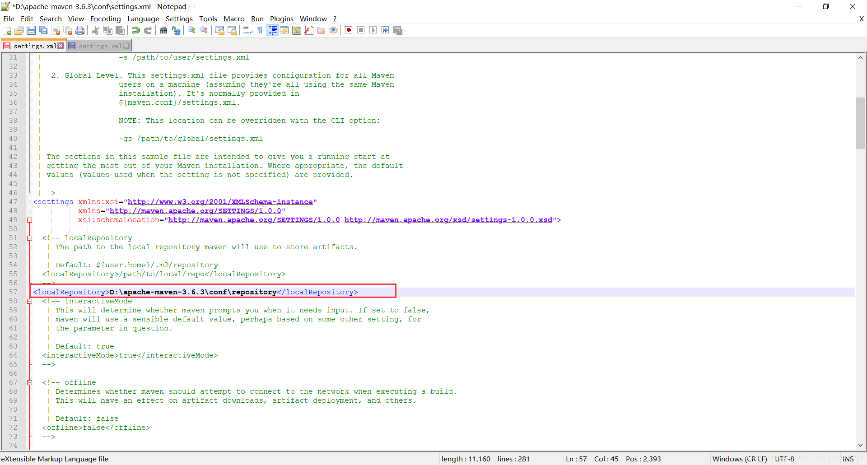This screenshot has width=867, height=465.
Task: Follow the schemaLocation SETTINGS/1.0.0 link on line 49
Action: click(x=254, y=220)
